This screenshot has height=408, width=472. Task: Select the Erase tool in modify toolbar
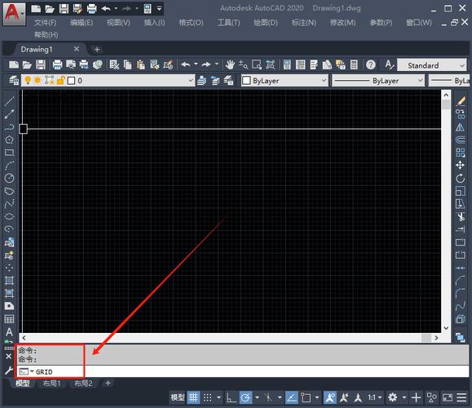tap(461, 101)
